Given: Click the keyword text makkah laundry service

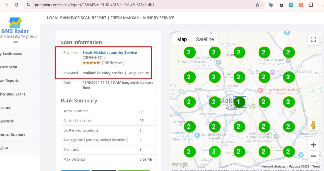Looking at the screenshot, I should point(103,73).
